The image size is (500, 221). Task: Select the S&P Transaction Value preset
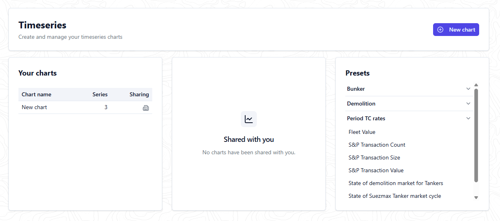(376, 170)
